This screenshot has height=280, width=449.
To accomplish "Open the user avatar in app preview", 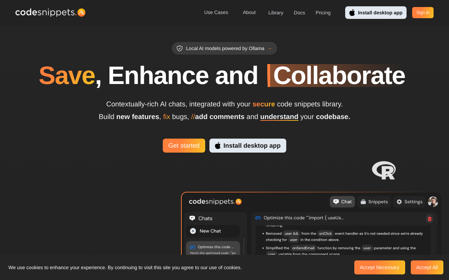I will (433, 202).
